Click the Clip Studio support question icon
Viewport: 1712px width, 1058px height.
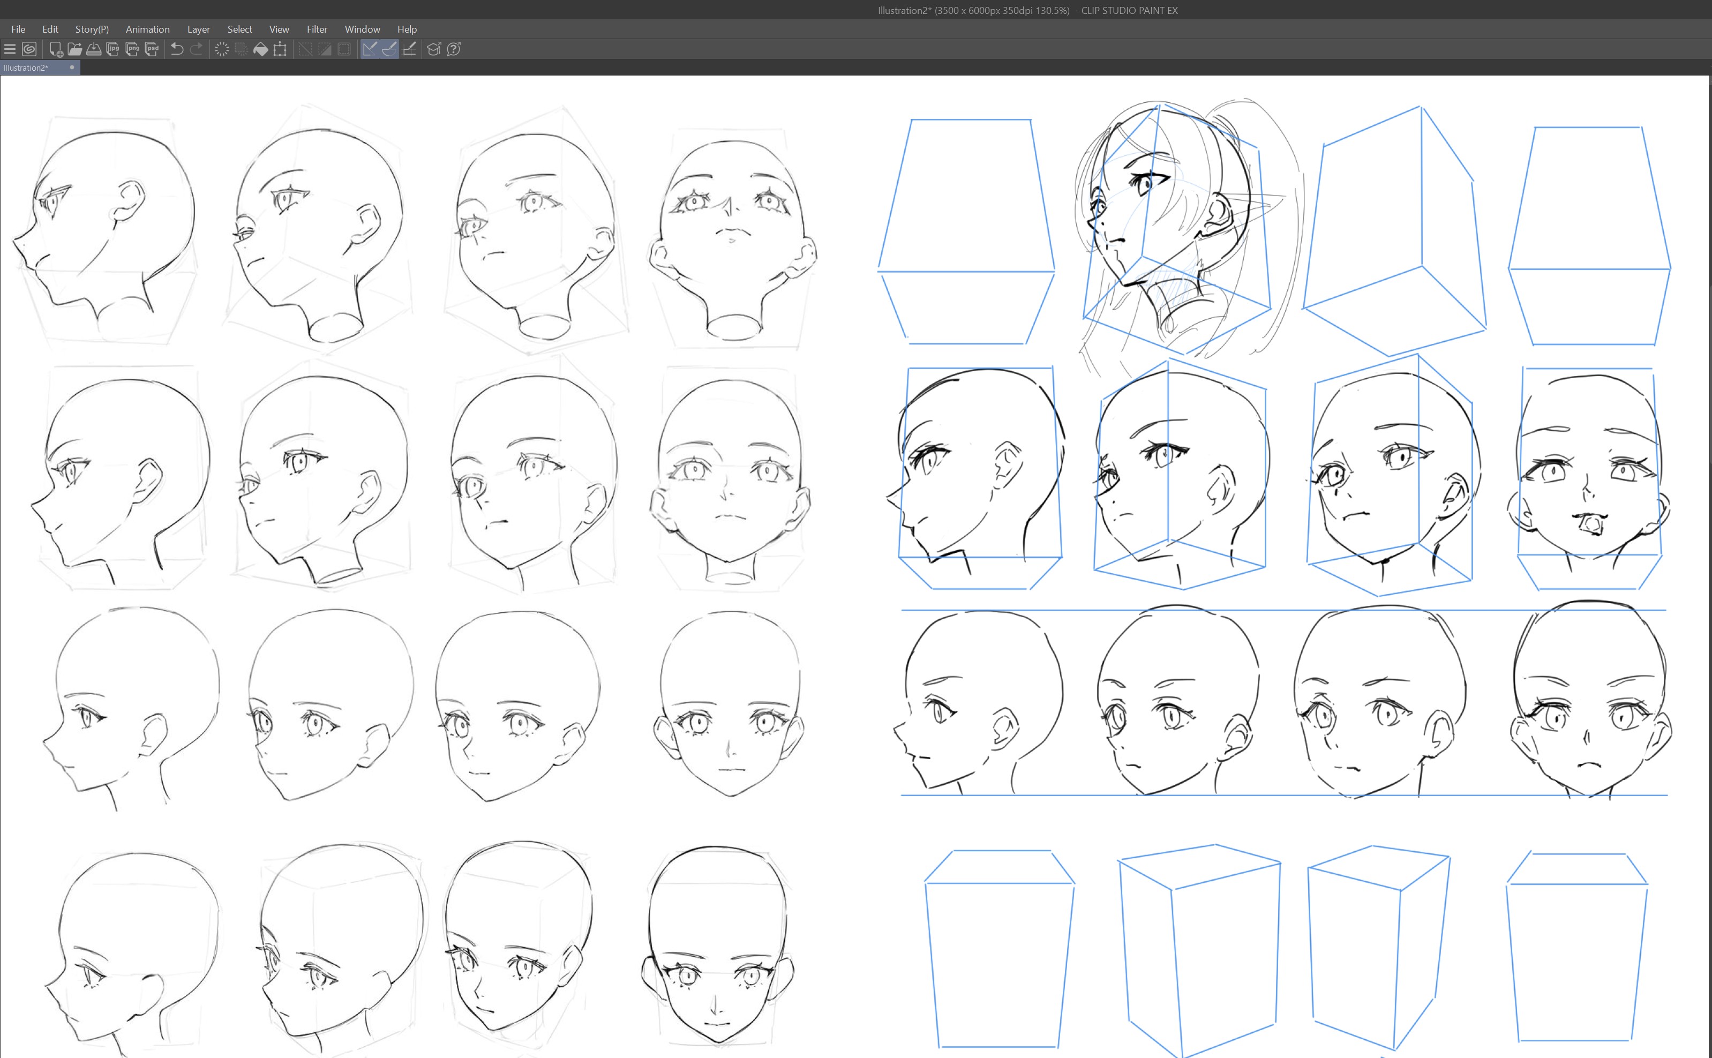pos(453,49)
